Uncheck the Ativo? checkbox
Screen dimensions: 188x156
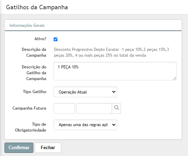tap(56, 39)
